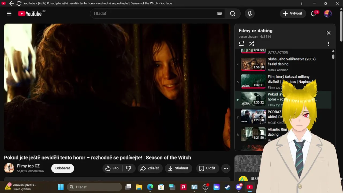Click the main video player
The width and height of the screenshot is (343, 193).
pos(117,87)
